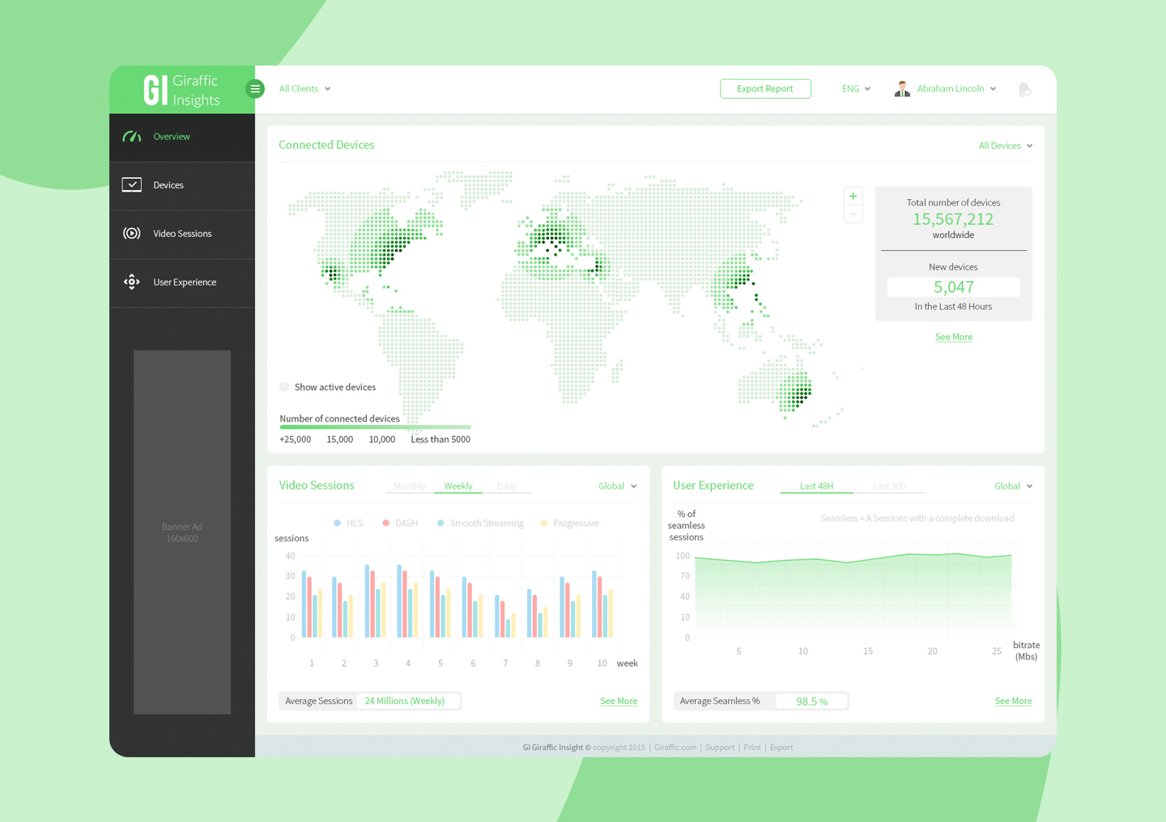The width and height of the screenshot is (1166, 822).
Task: Select the Weekly tab
Action: coord(458,486)
